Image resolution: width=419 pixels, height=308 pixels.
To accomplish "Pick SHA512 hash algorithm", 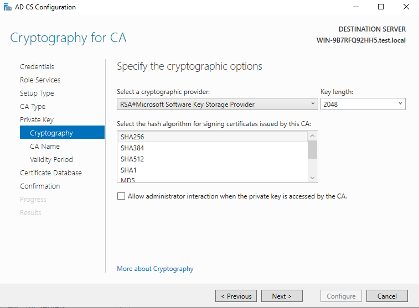I will coord(213,159).
